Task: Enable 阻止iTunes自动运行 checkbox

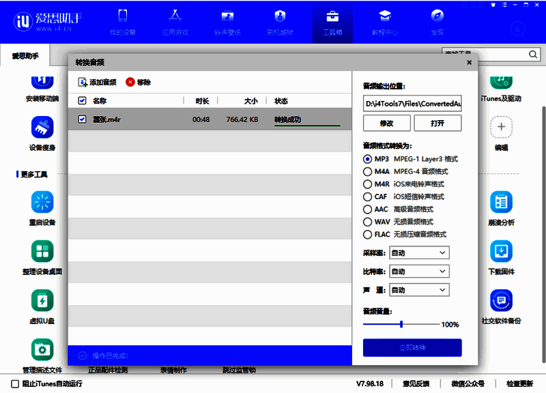Action: coord(15,383)
